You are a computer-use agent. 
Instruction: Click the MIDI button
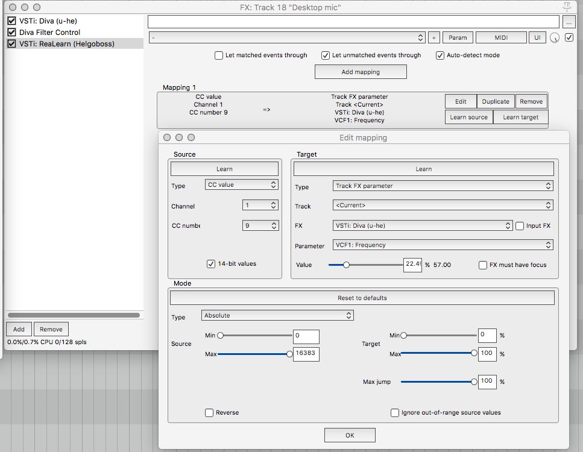(501, 37)
